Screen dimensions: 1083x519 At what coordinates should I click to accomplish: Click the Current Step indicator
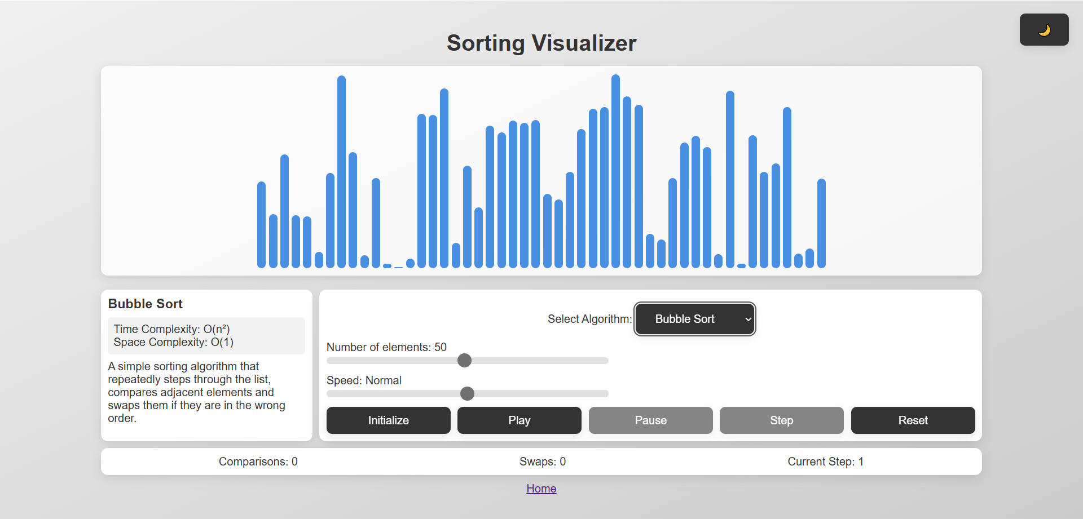[x=825, y=461]
